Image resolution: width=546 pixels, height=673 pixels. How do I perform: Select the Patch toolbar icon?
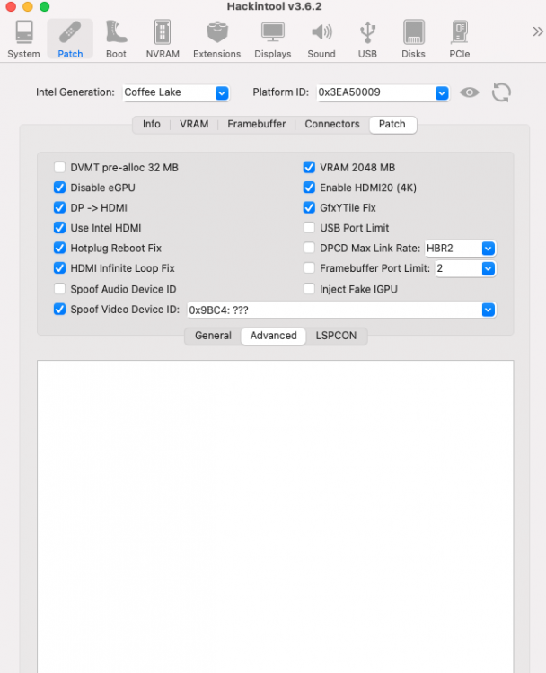[x=70, y=39]
